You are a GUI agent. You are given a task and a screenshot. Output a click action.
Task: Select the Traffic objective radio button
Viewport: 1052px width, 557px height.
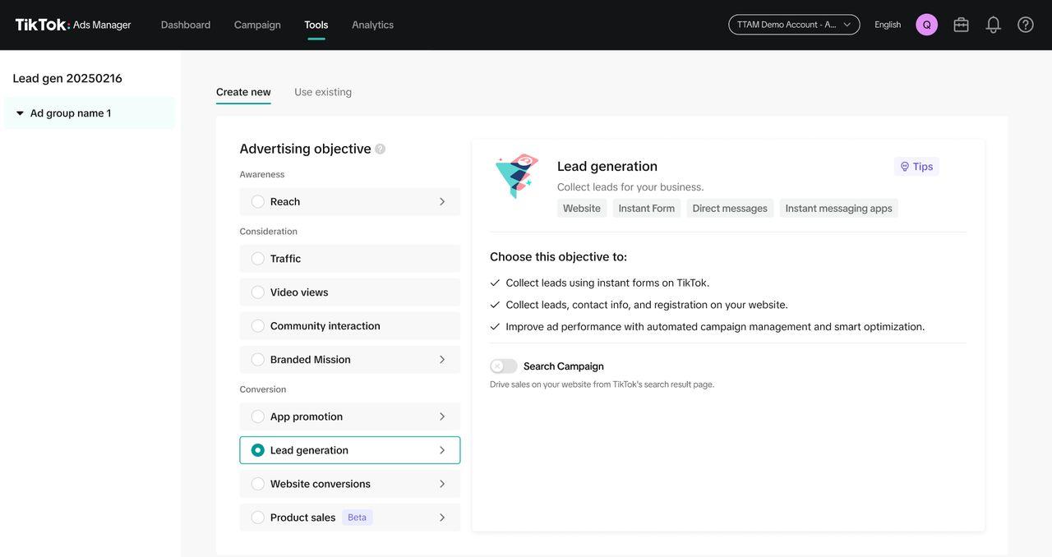258,259
